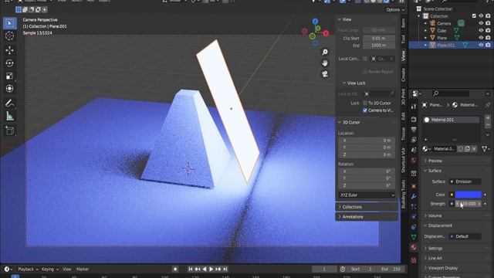Open the Output properties tab icon
The width and height of the screenshot is (494, 278).
pos(414,130)
